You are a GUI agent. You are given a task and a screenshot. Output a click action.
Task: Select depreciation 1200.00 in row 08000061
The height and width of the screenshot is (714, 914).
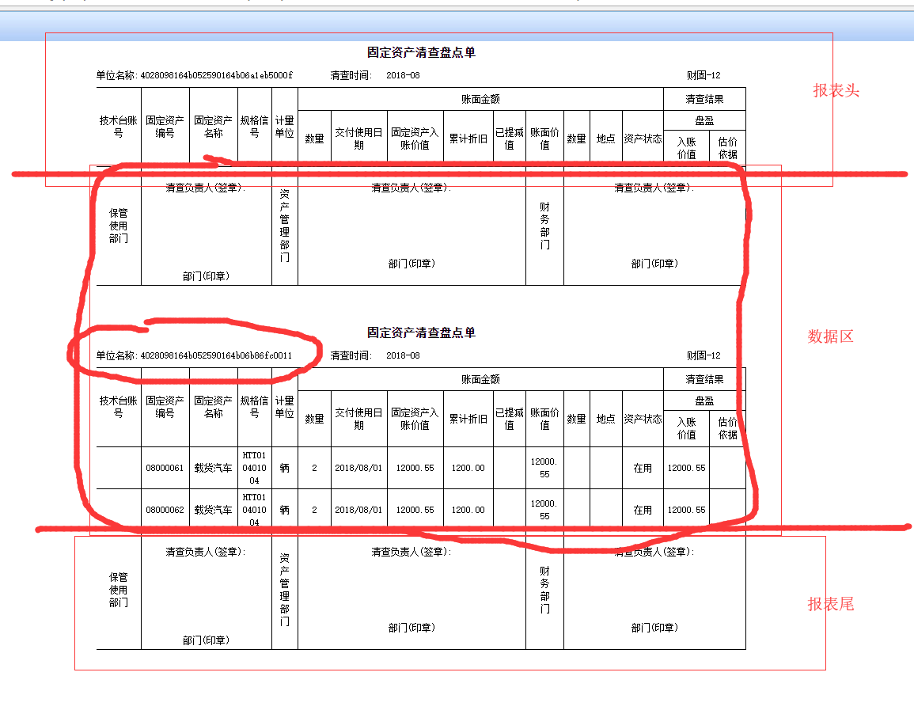point(468,468)
